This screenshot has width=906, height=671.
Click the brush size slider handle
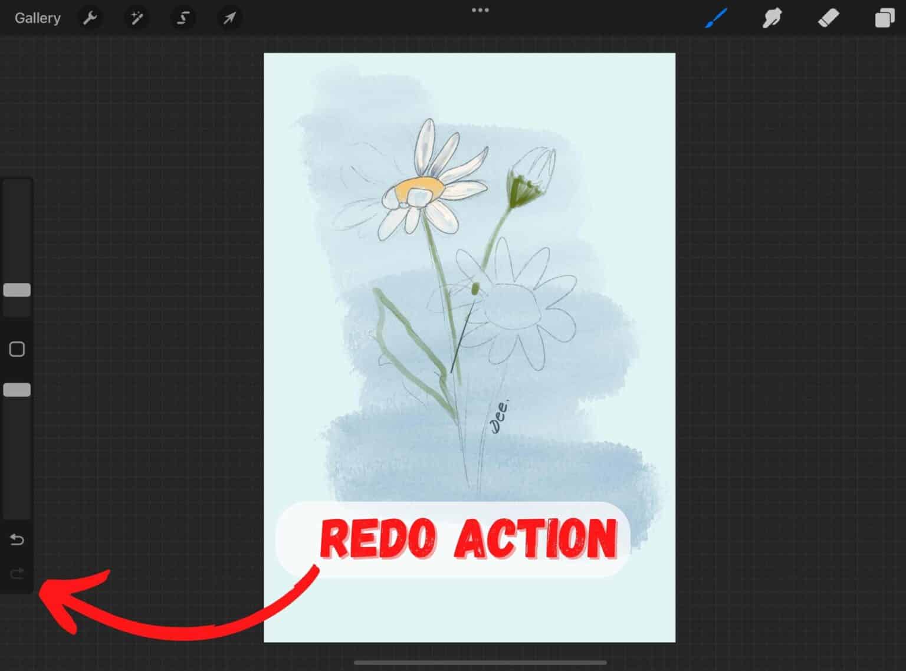point(17,290)
